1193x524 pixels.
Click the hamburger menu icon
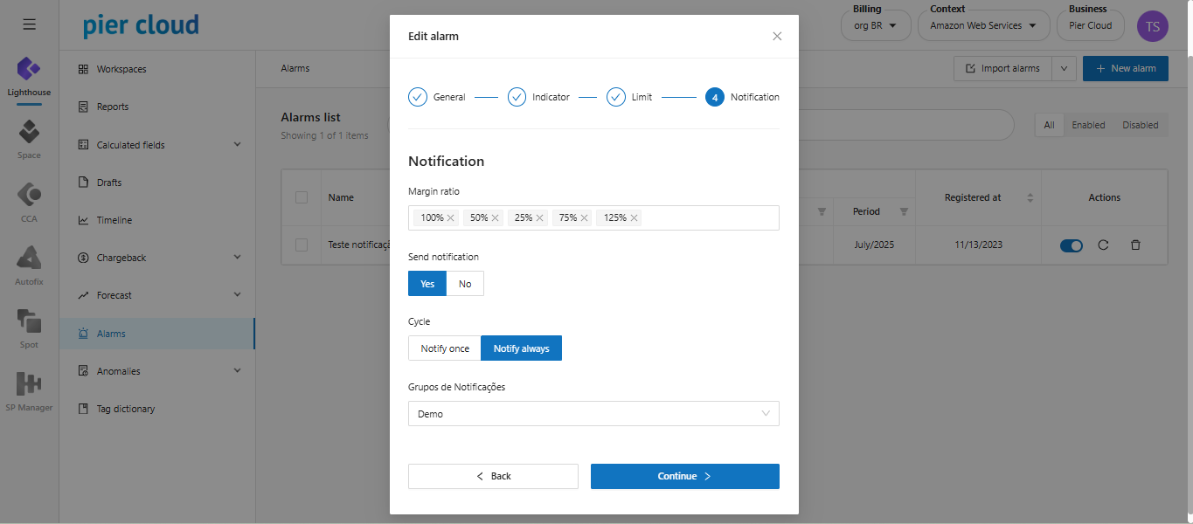click(29, 24)
